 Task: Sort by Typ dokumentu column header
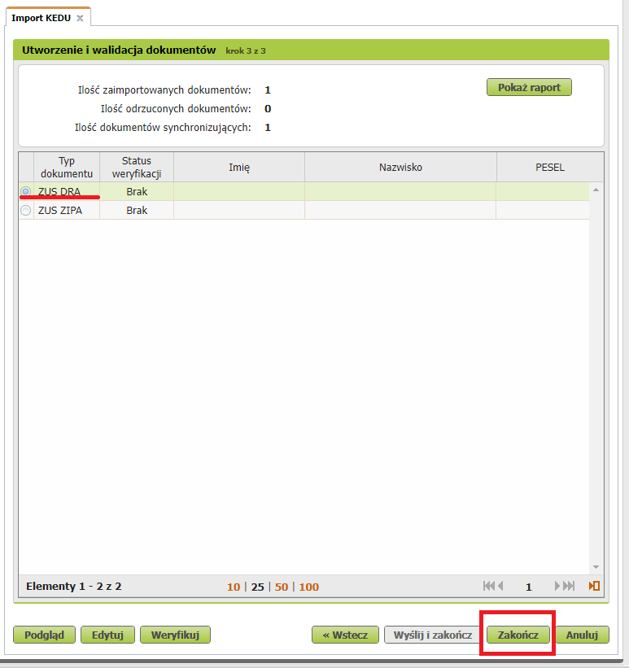(67, 167)
